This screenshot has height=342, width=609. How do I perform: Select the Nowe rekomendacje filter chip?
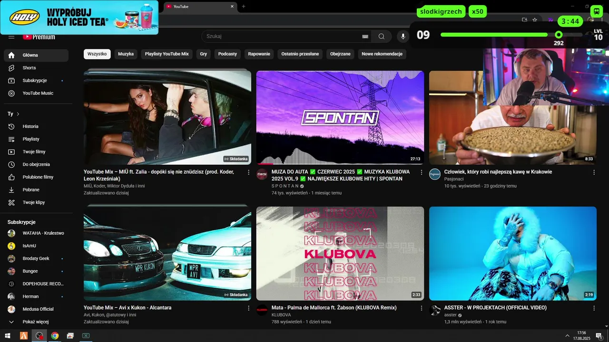tap(382, 54)
